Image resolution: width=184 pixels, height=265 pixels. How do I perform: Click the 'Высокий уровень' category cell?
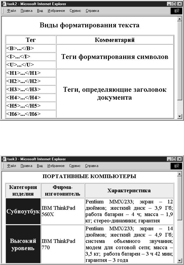[23, 244]
